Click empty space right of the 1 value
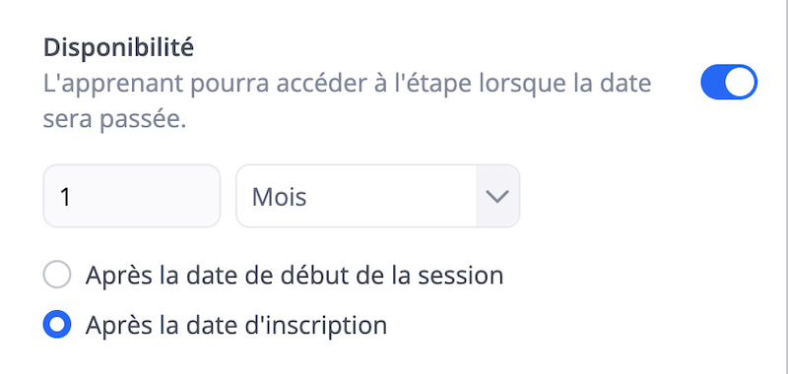788x374 pixels. pos(146,196)
